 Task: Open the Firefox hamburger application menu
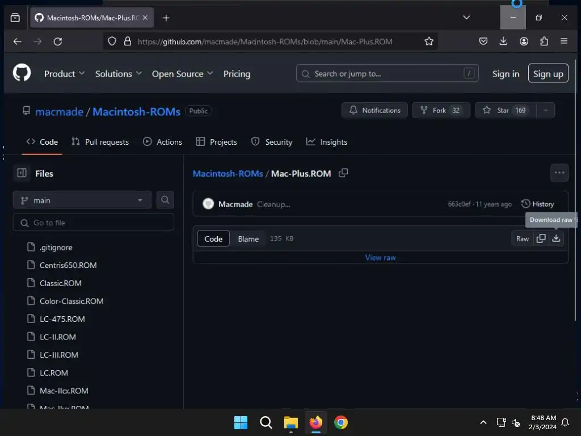point(564,41)
